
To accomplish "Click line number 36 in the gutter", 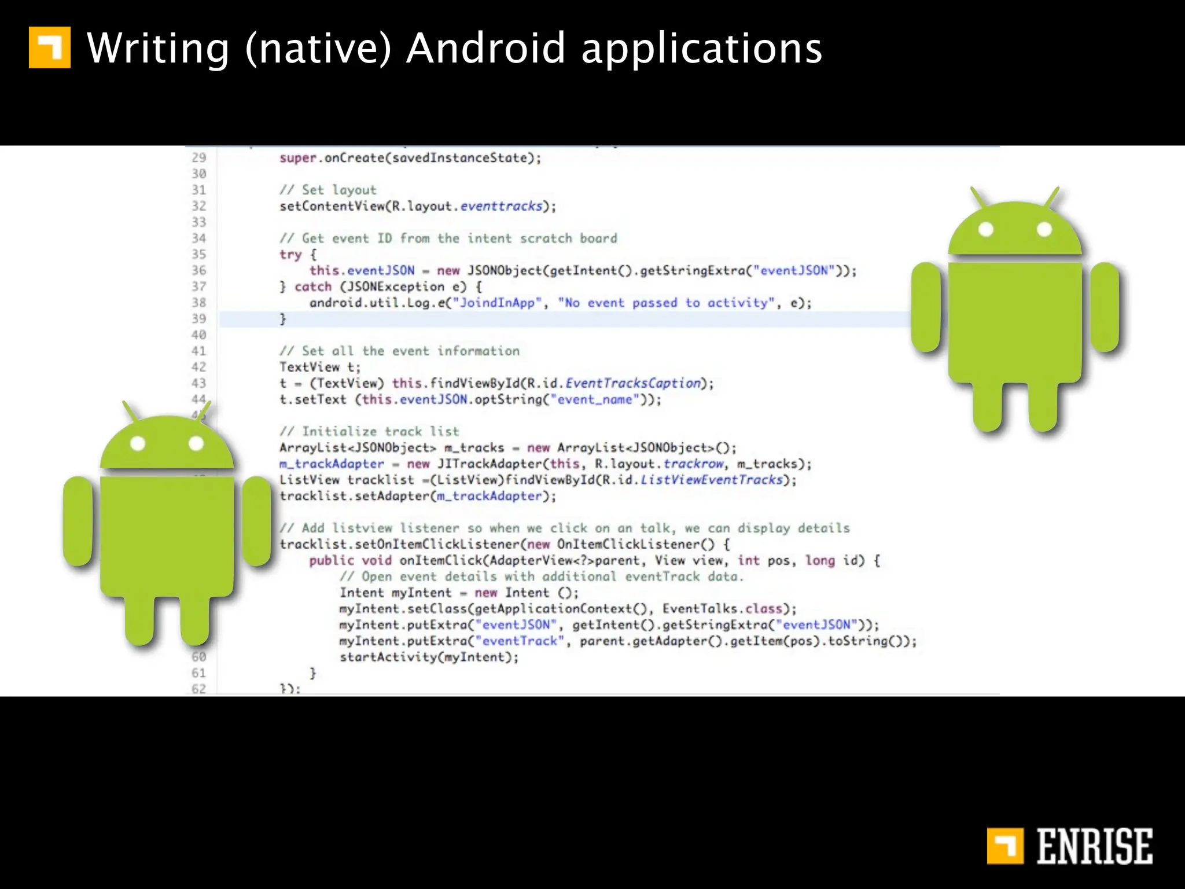I will coord(199,270).
